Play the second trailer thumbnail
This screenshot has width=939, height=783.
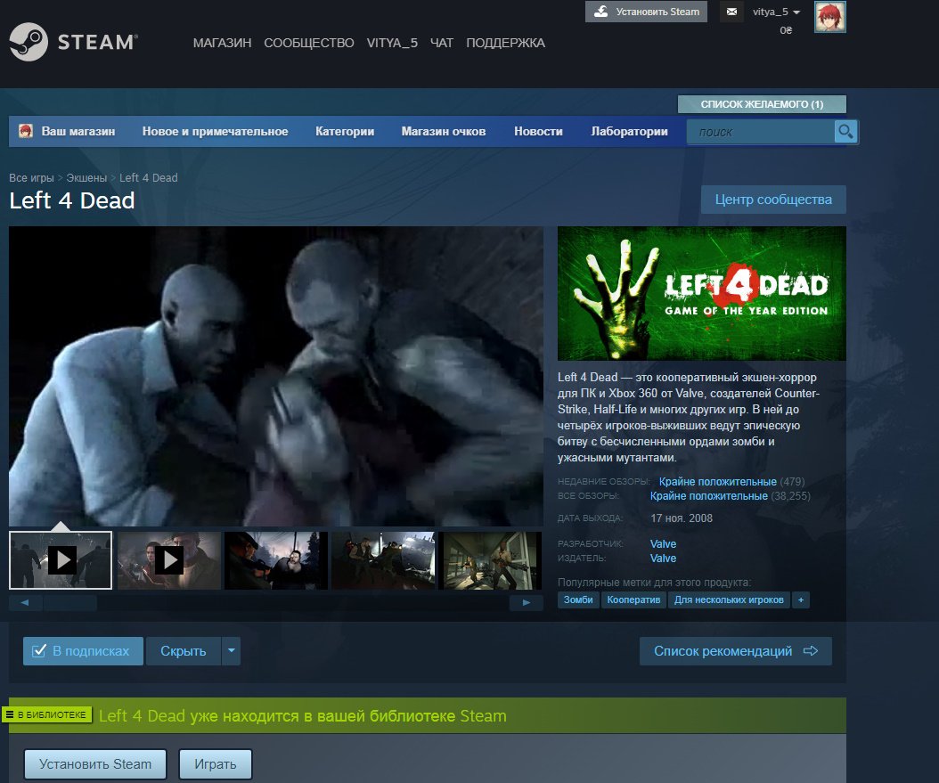(x=169, y=560)
